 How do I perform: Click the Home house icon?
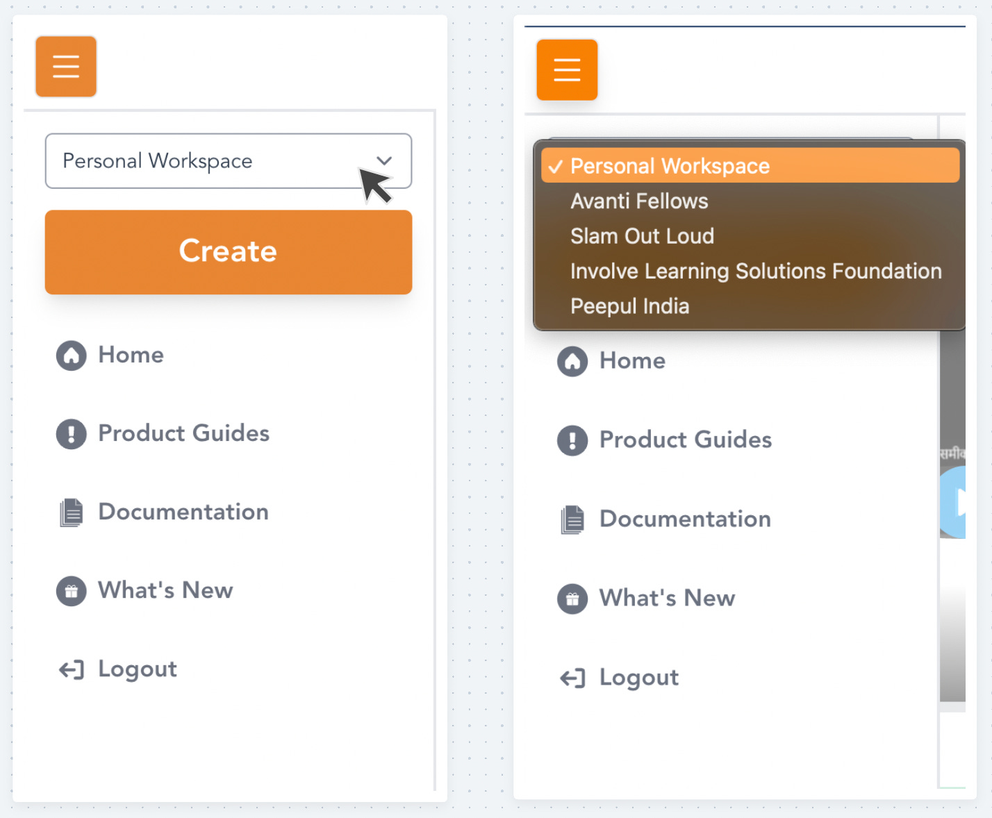click(x=72, y=355)
